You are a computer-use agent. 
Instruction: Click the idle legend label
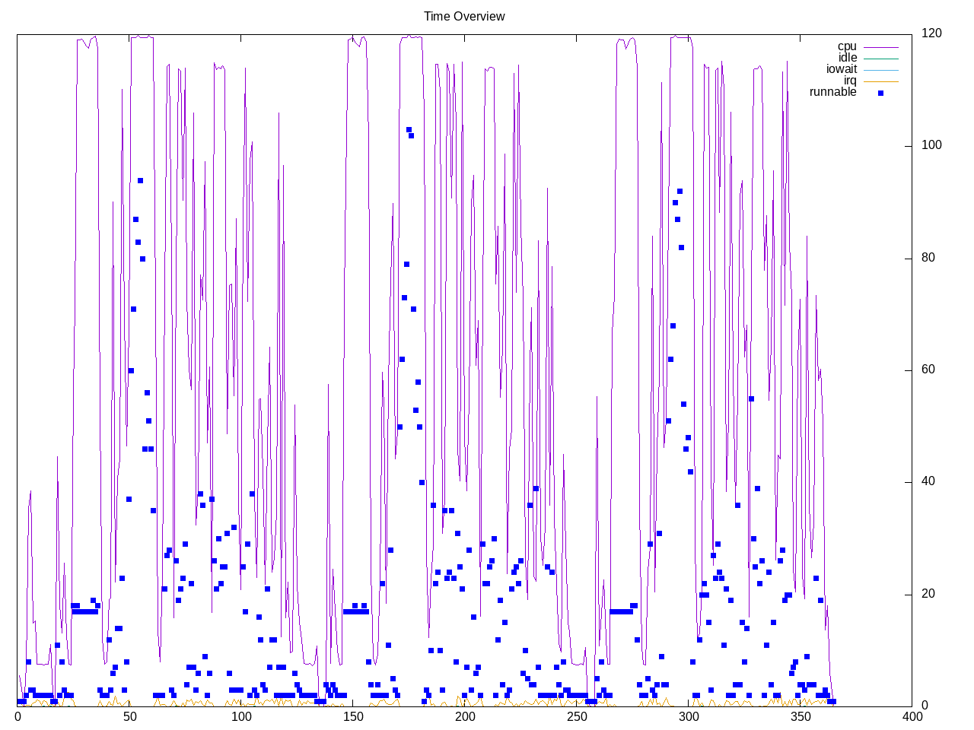848,58
